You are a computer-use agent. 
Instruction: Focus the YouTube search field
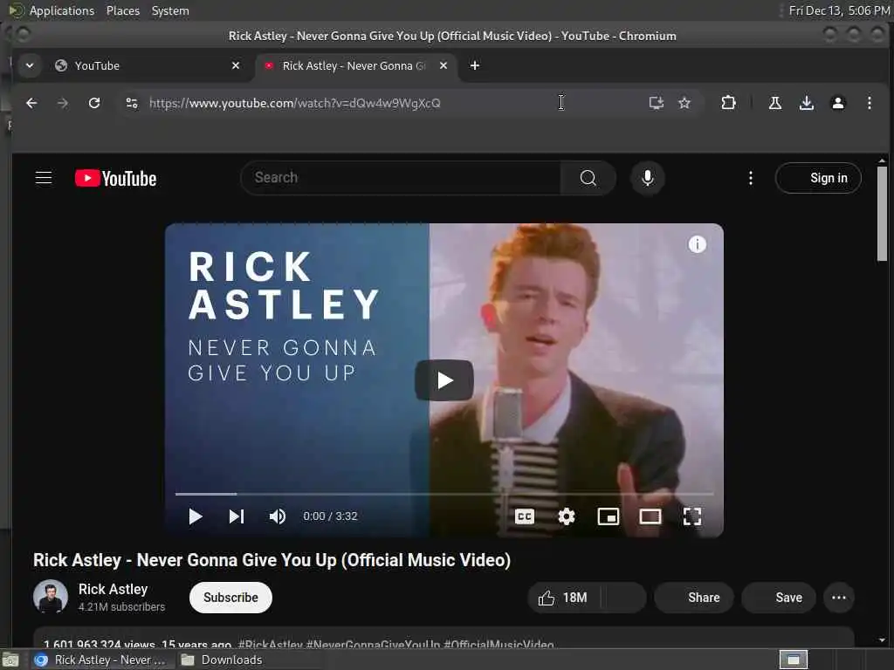(401, 178)
